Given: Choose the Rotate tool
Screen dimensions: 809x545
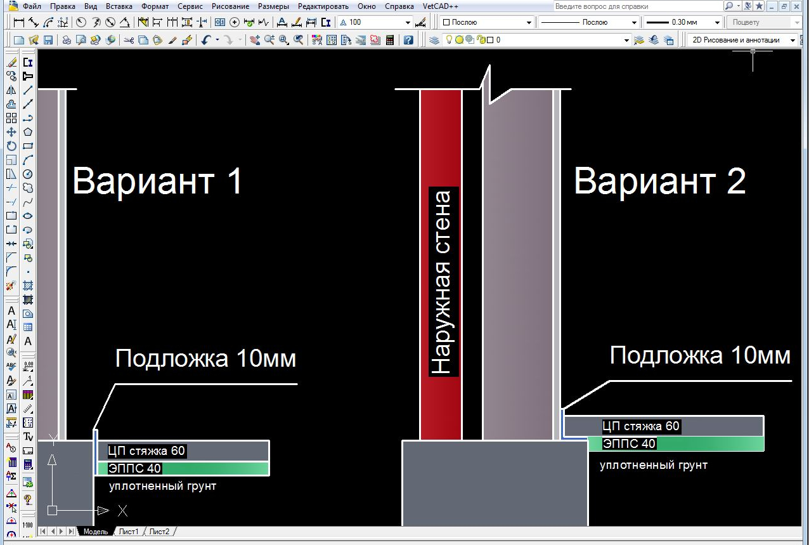Looking at the screenshot, I should tap(11, 146).
